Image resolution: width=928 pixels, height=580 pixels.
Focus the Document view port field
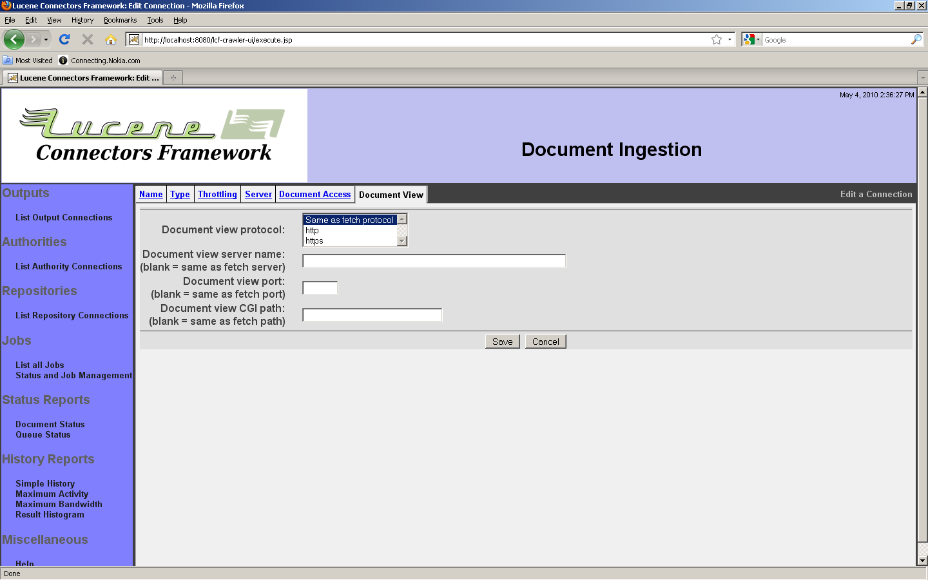pos(320,288)
